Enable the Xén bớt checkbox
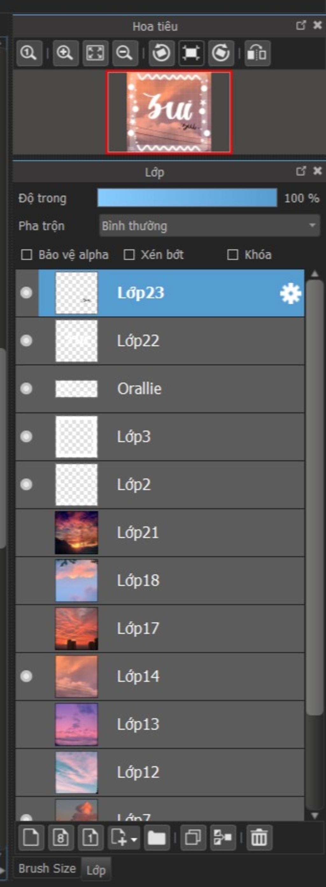The height and width of the screenshot is (887, 326). (129, 255)
